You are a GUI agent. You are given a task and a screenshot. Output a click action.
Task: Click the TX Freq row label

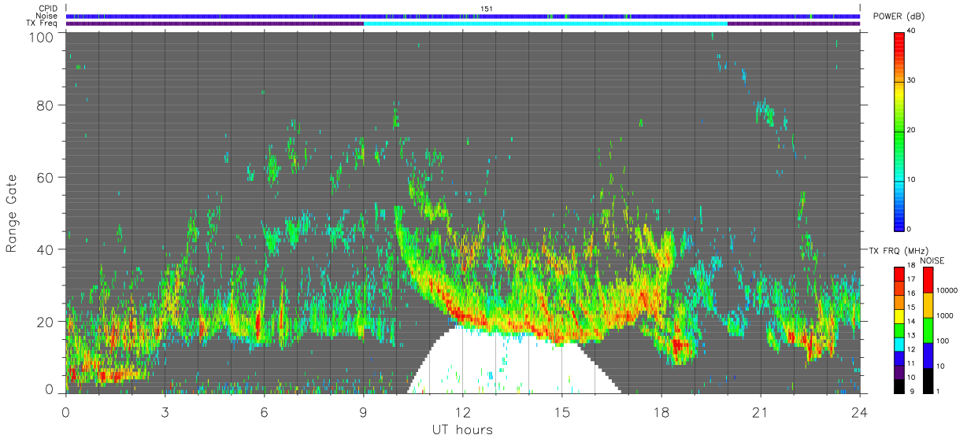click(x=43, y=23)
